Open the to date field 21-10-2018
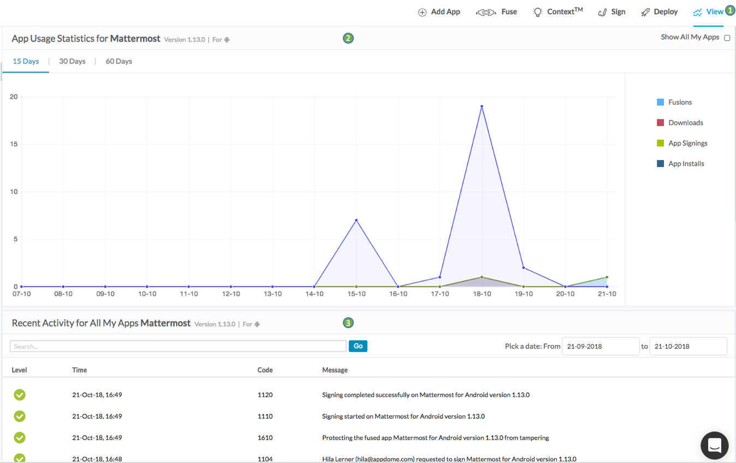This screenshot has width=736, height=463. tap(688, 346)
